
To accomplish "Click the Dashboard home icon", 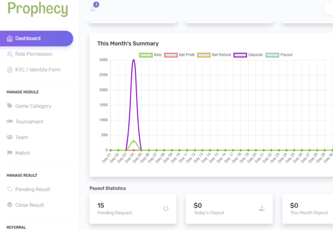I will (9, 38).
